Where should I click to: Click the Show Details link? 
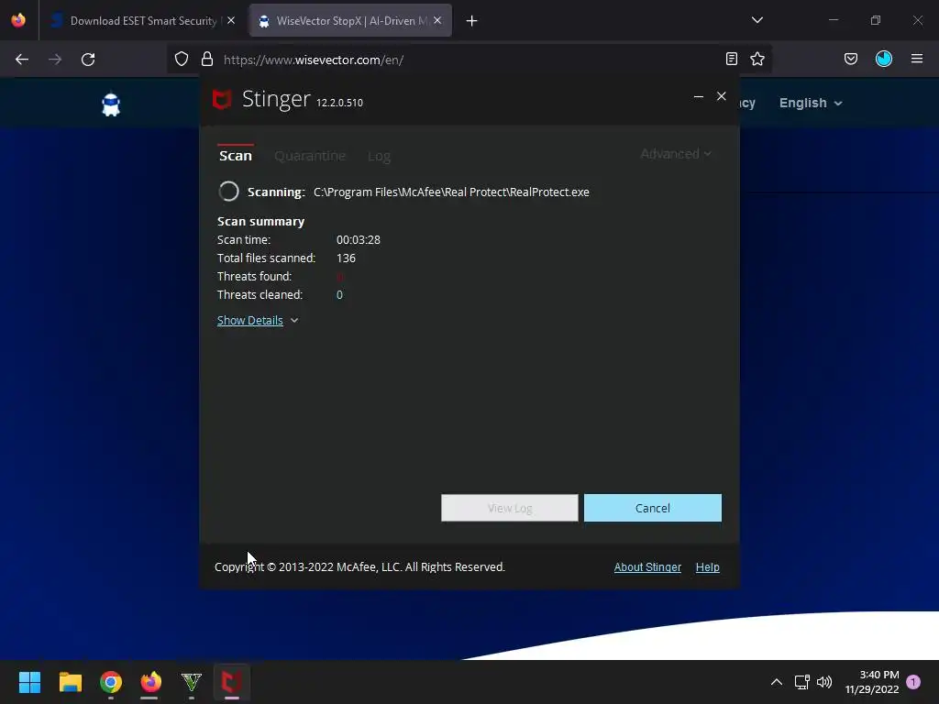(x=249, y=320)
